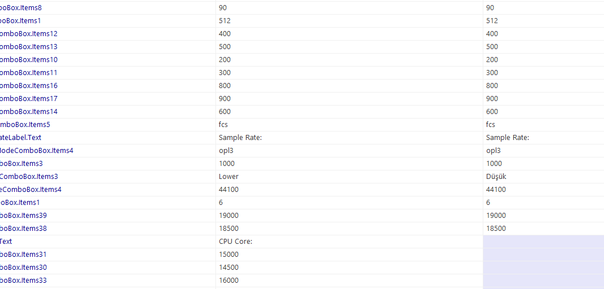Viewport: 604px width, 289px height.
Task: Click the ateLabel.Text key link
Action: pos(20,138)
